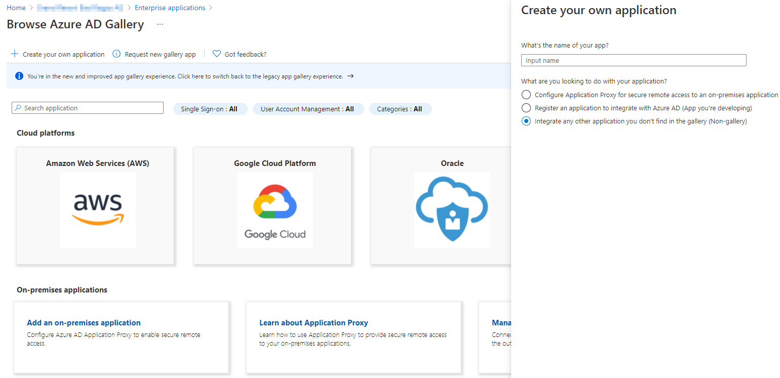Screen dimensions: 780x378
Task: Choose Register an application to integrate with Azure AD
Action: coord(526,108)
